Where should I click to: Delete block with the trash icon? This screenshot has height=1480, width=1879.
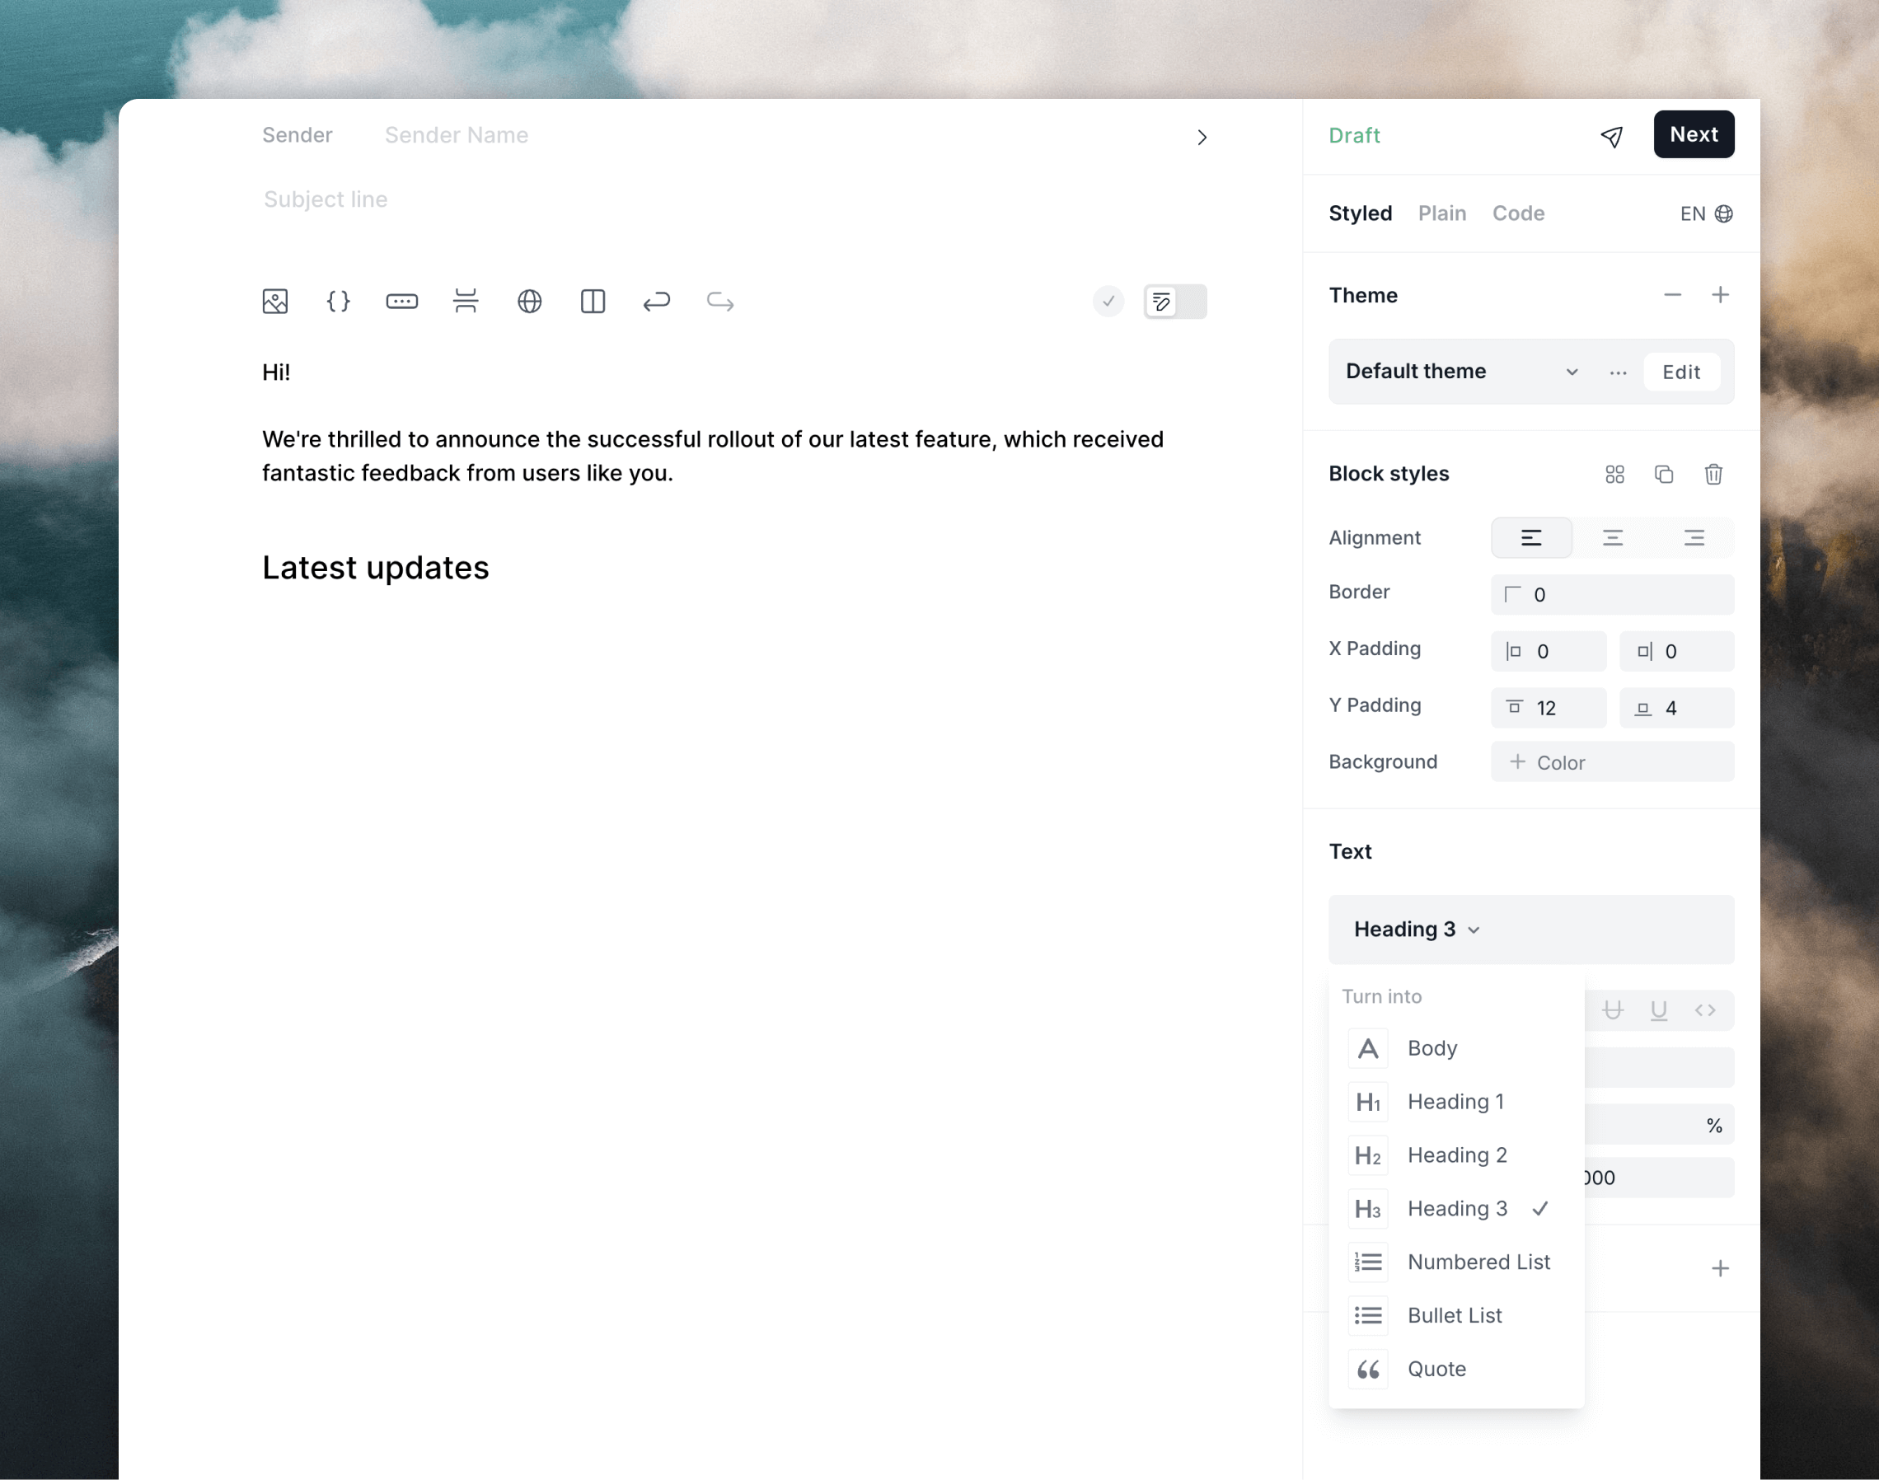coord(1713,474)
